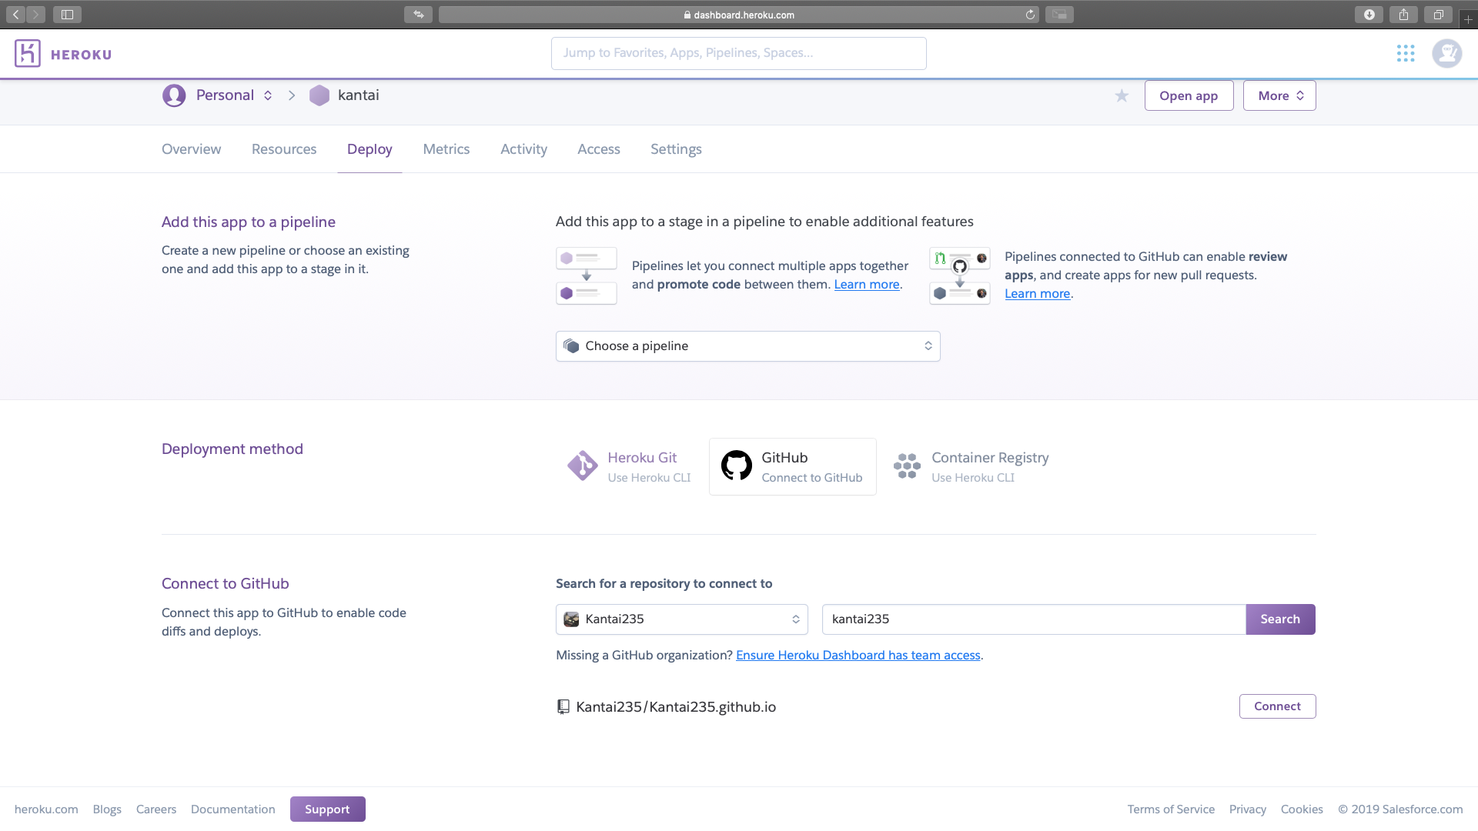Image resolution: width=1478 pixels, height=831 pixels.
Task: Click the GitHub review apps illustration
Action: 960,275
